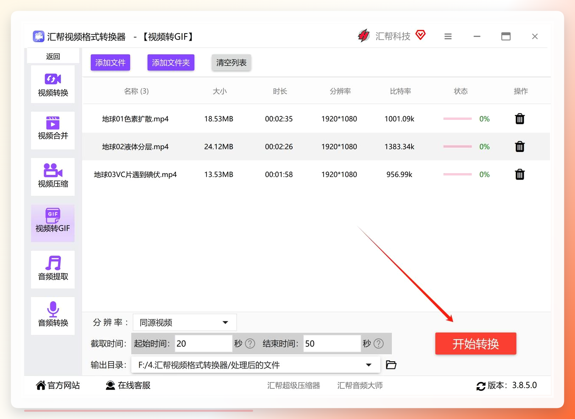Open the 音频转换 tool in sidebar

(53, 316)
